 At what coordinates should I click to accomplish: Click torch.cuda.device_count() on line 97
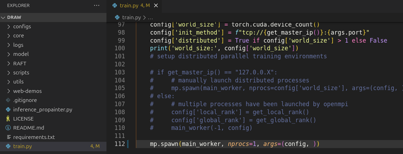tap(275, 24)
